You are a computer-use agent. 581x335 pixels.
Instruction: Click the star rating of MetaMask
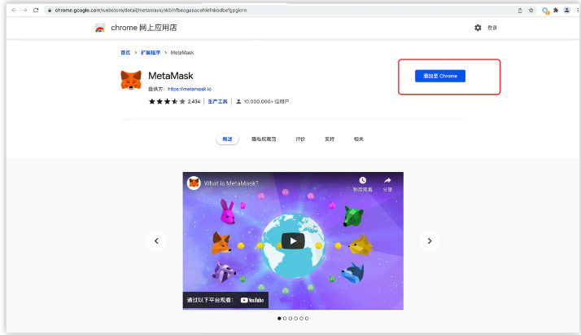point(167,102)
